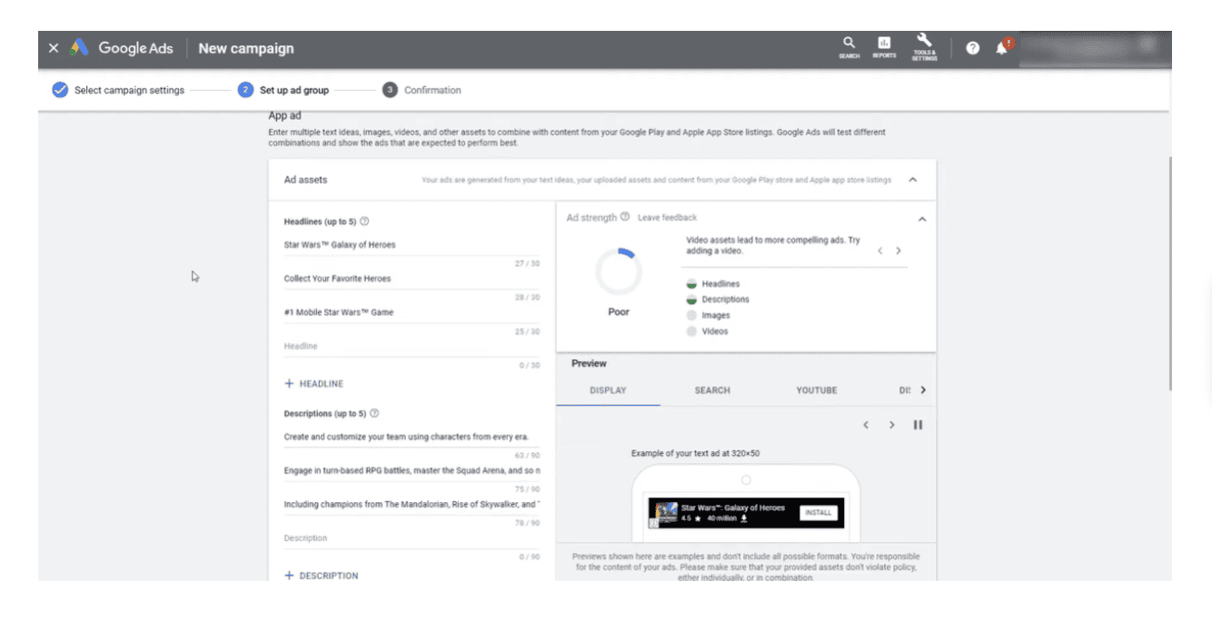The height and width of the screenshot is (621, 1212).
Task: Open Tools & Settings wrench icon
Action: click(924, 48)
